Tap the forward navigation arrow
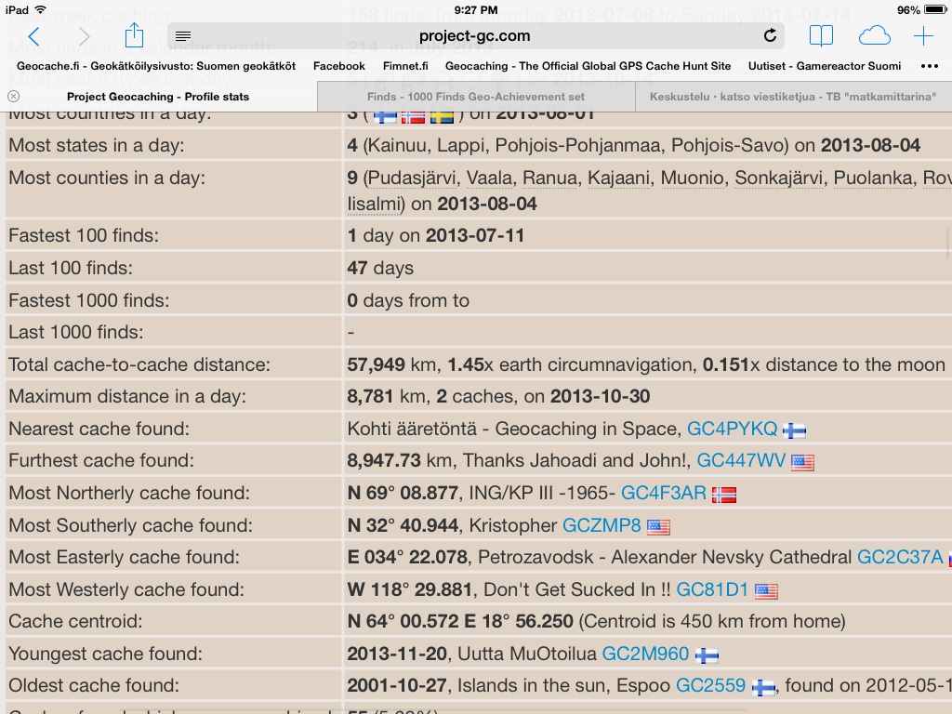The height and width of the screenshot is (714, 952). pyautogui.click(x=85, y=36)
